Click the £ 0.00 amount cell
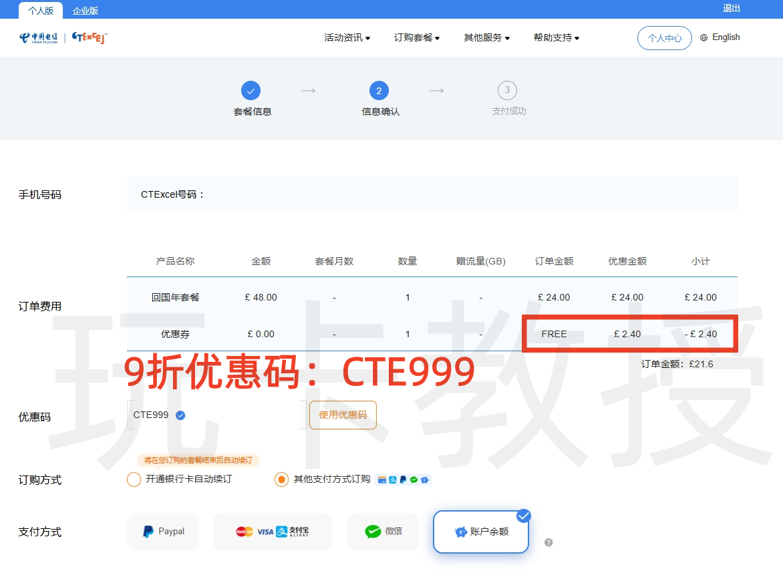The height and width of the screenshot is (573, 783). click(261, 334)
